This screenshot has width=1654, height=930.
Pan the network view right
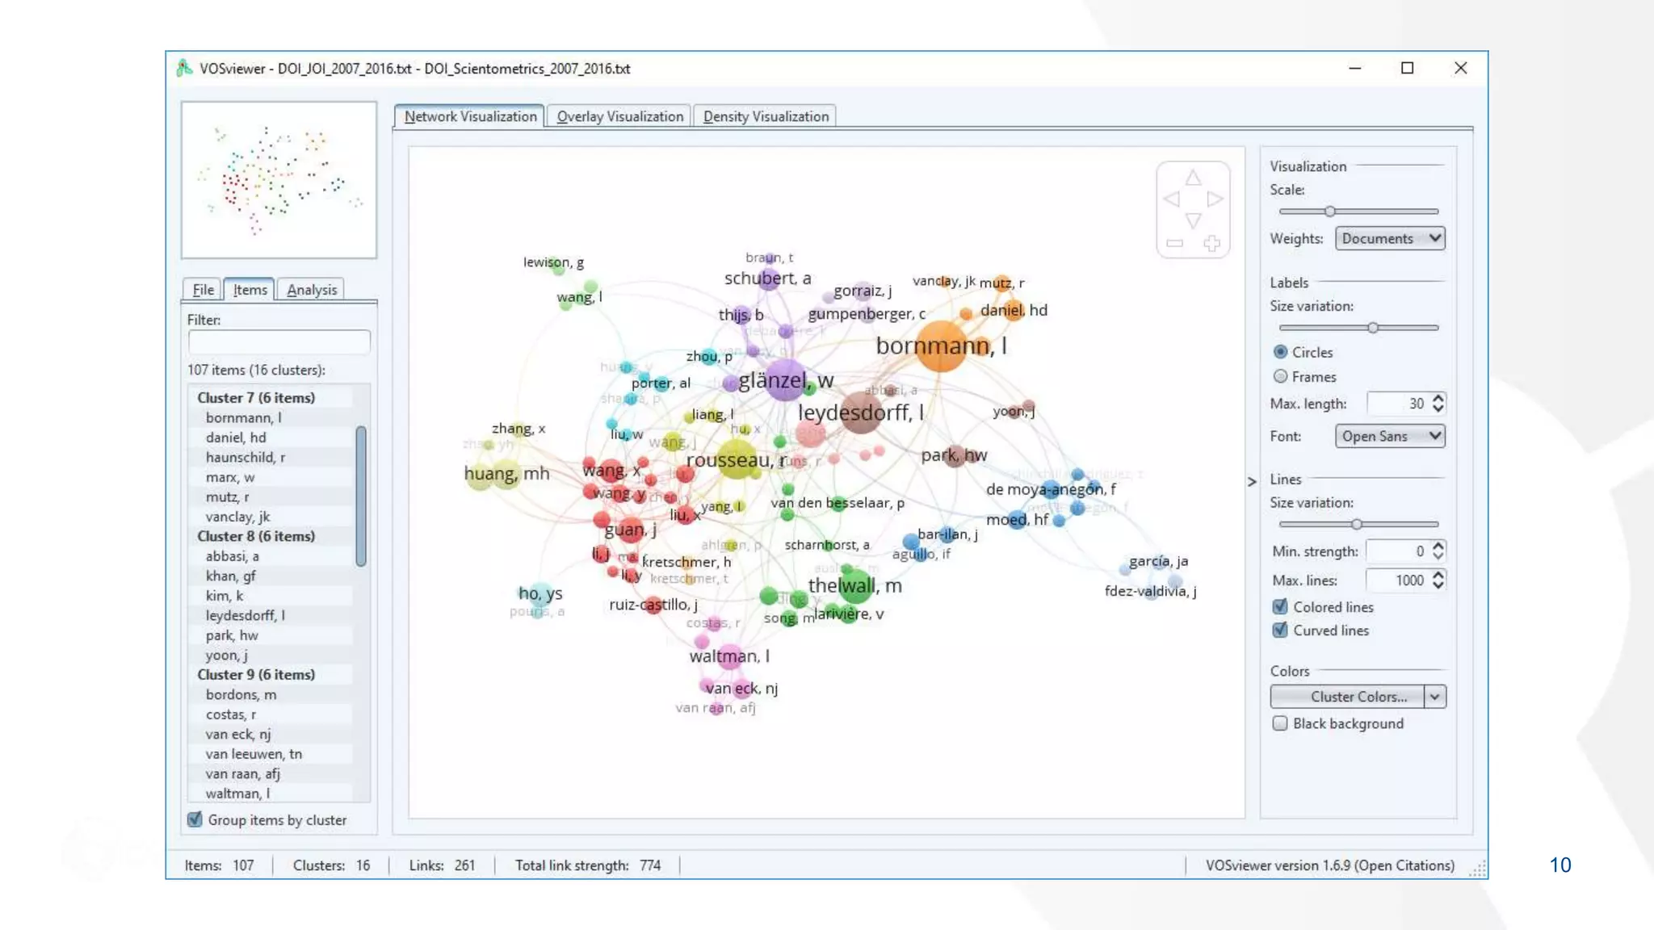point(1215,199)
